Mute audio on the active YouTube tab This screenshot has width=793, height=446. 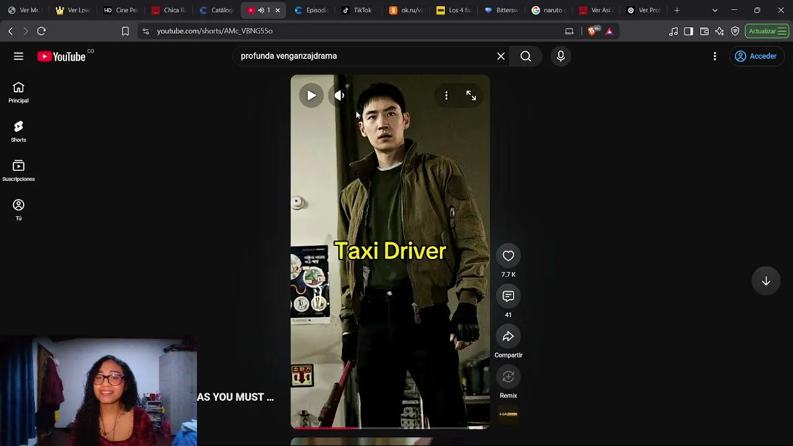coord(261,11)
